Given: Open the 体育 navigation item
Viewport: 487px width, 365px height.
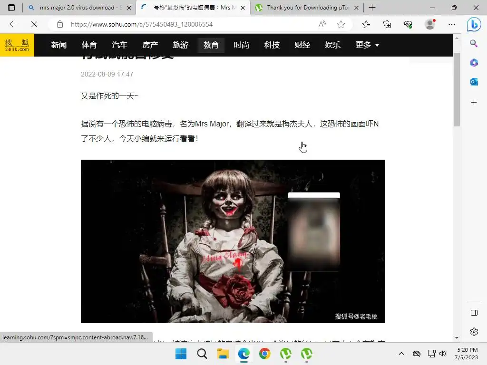Looking at the screenshot, I should (x=89, y=45).
